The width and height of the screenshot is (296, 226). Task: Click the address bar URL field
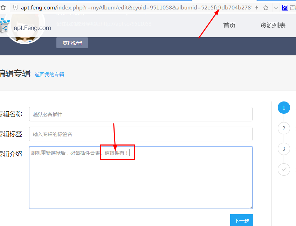coord(136,8)
